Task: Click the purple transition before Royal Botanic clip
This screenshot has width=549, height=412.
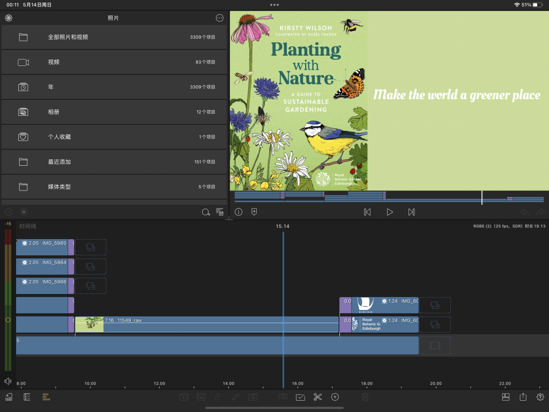Action: [x=345, y=325]
